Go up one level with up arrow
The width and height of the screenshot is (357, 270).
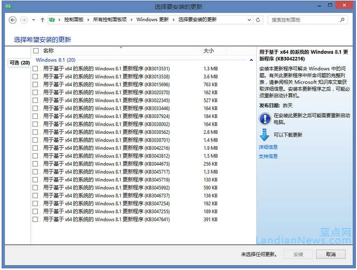(43, 20)
